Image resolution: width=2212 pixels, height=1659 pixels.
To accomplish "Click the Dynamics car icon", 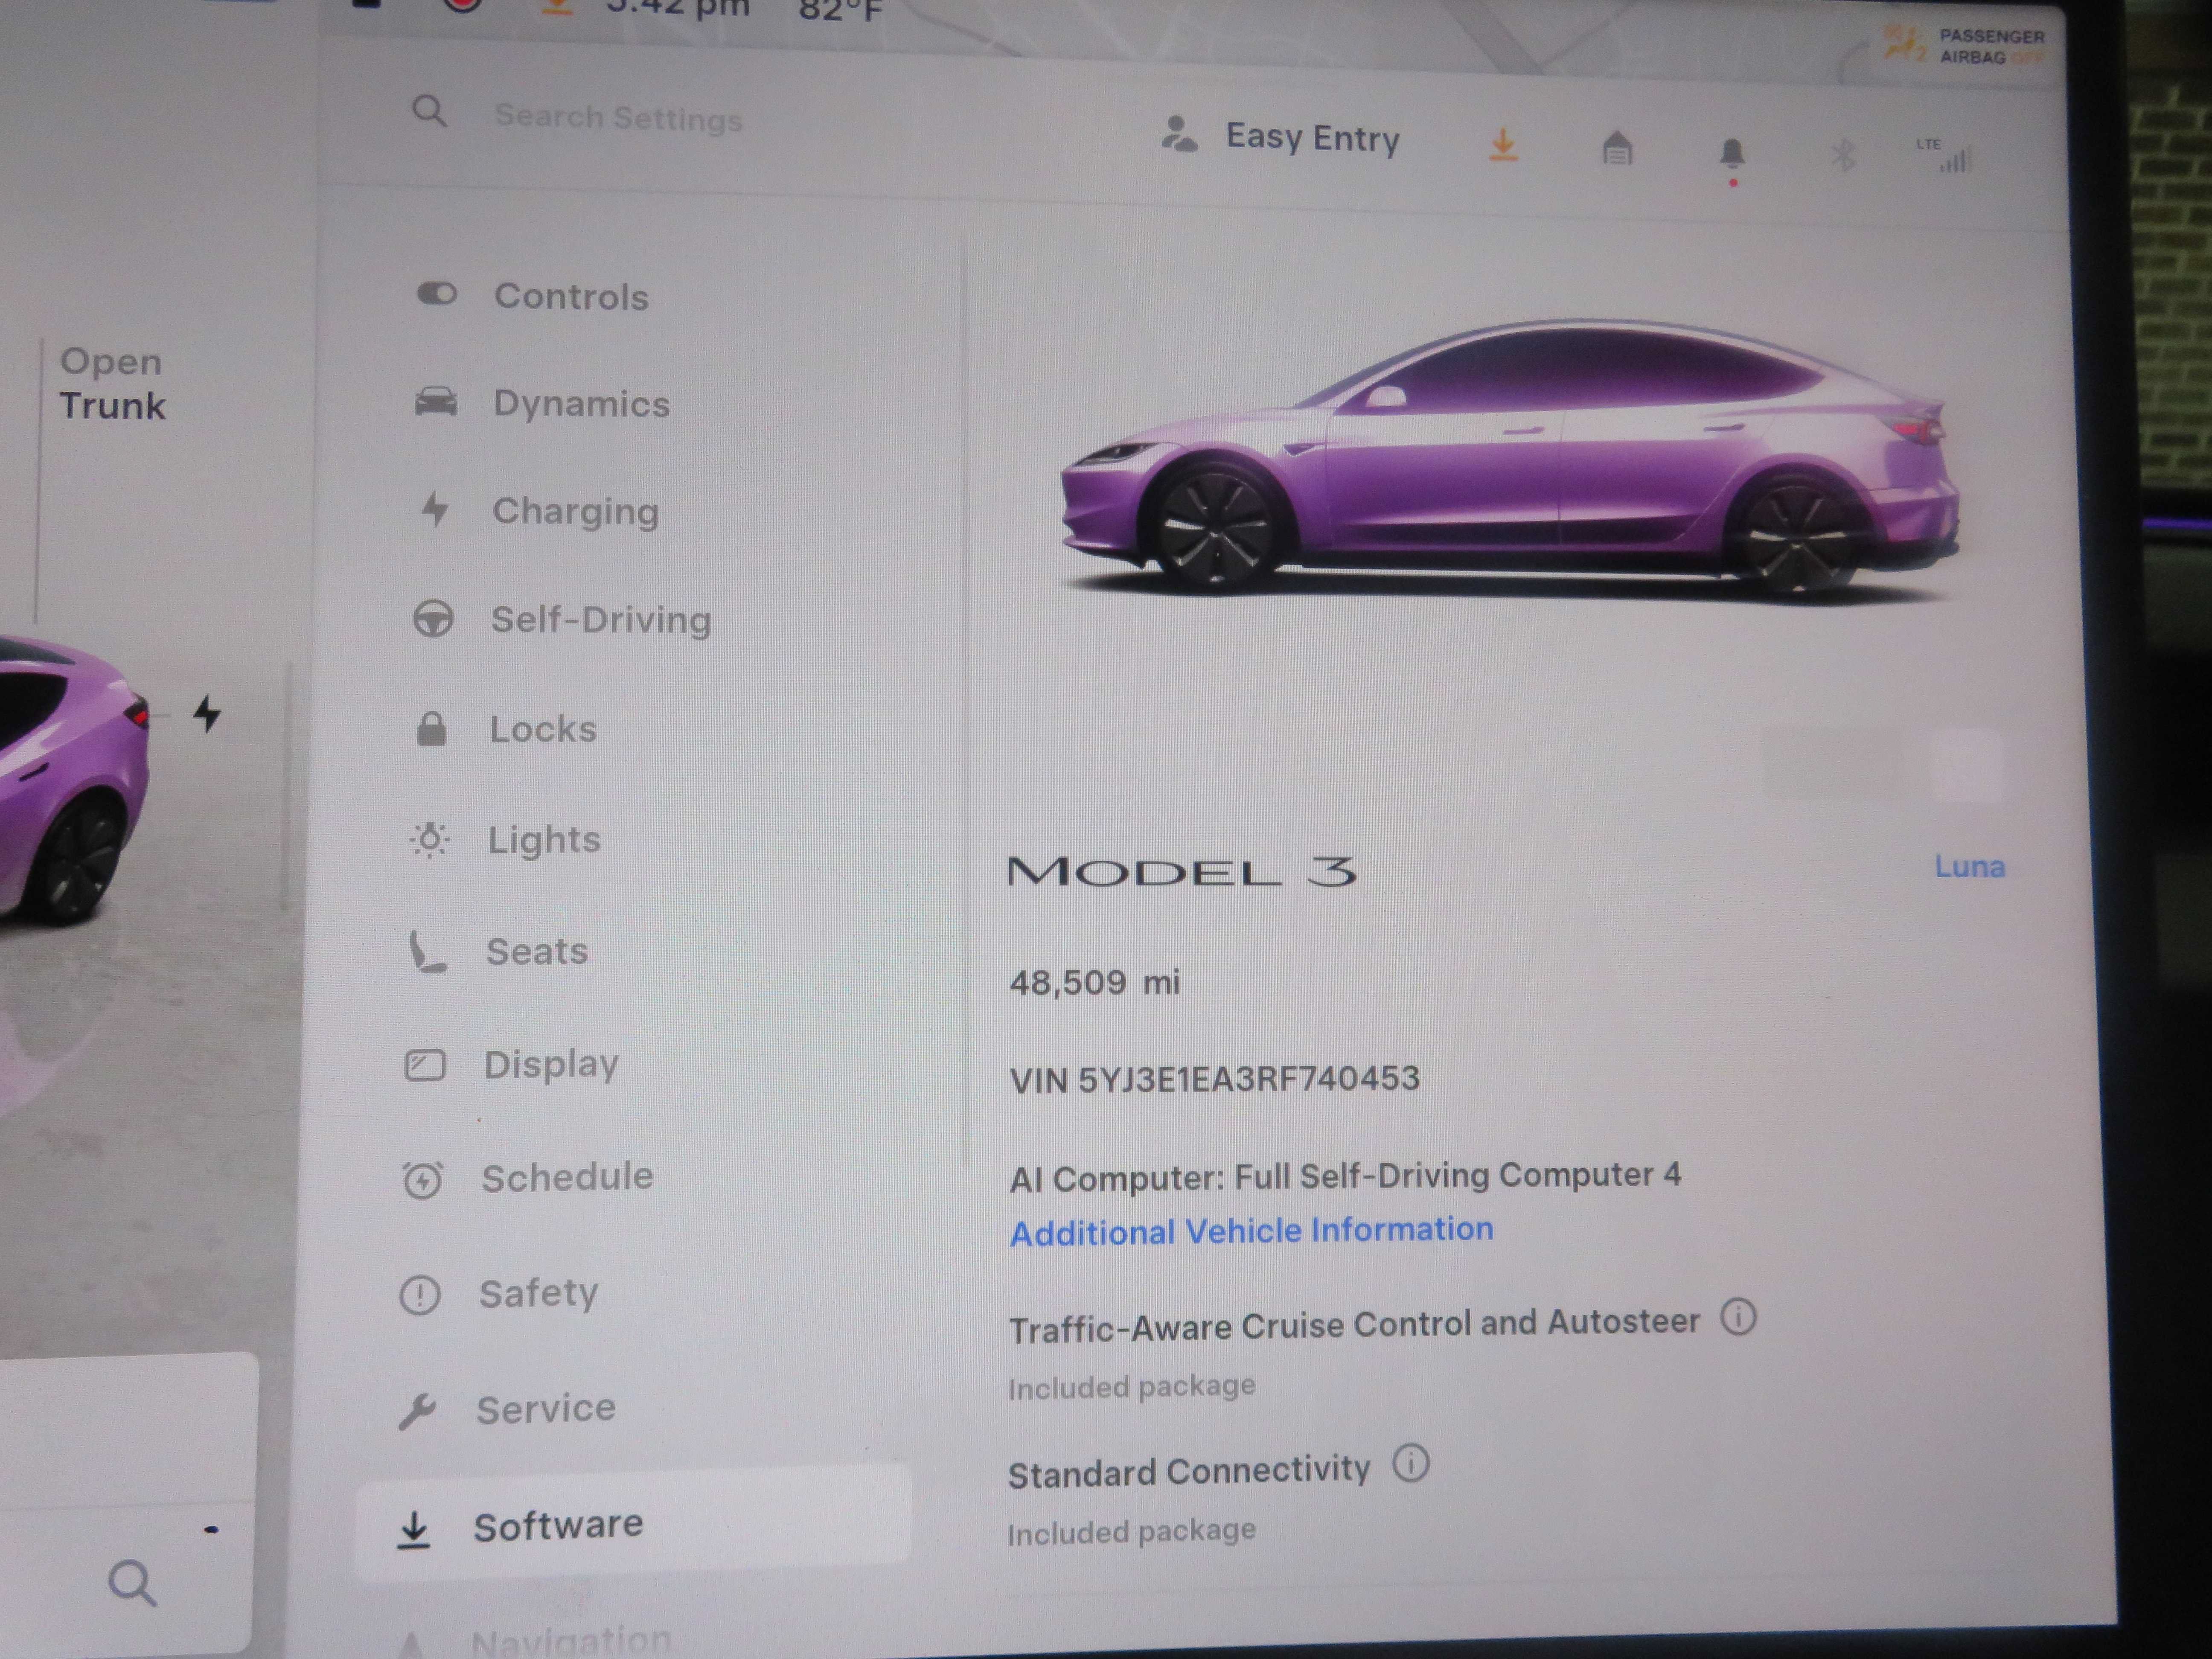I will 436,402.
